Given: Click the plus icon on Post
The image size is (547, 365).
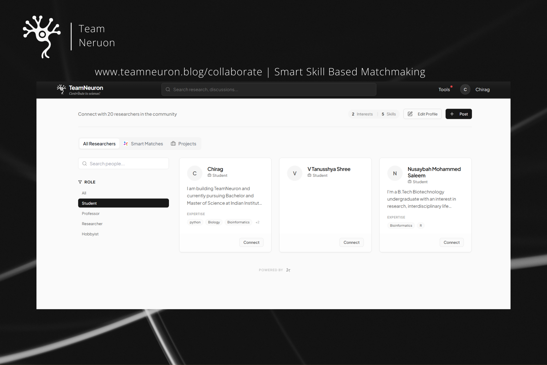Looking at the screenshot, I should (452, 114).
